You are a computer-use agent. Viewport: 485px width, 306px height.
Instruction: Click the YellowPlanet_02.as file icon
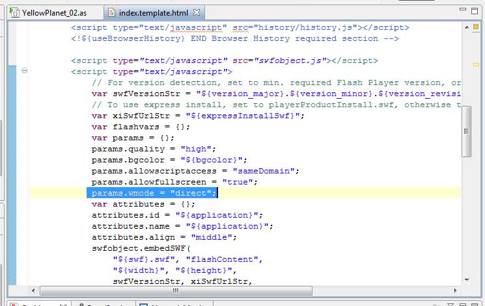(x=14, y=12)
